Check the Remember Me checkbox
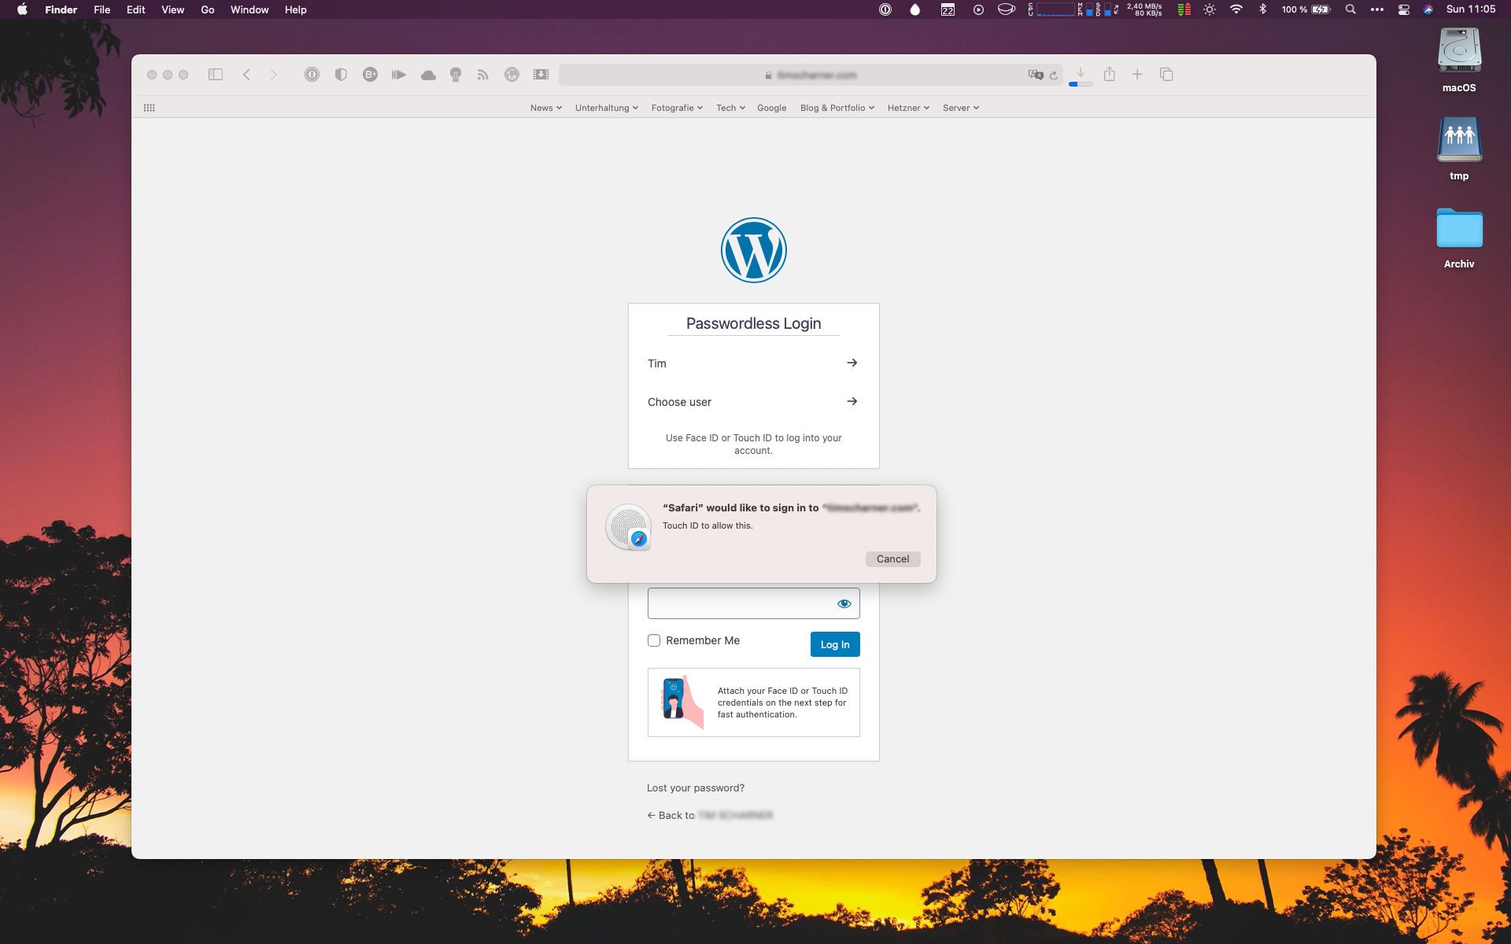Screen dimensions: 1511x944 point(654,640)
